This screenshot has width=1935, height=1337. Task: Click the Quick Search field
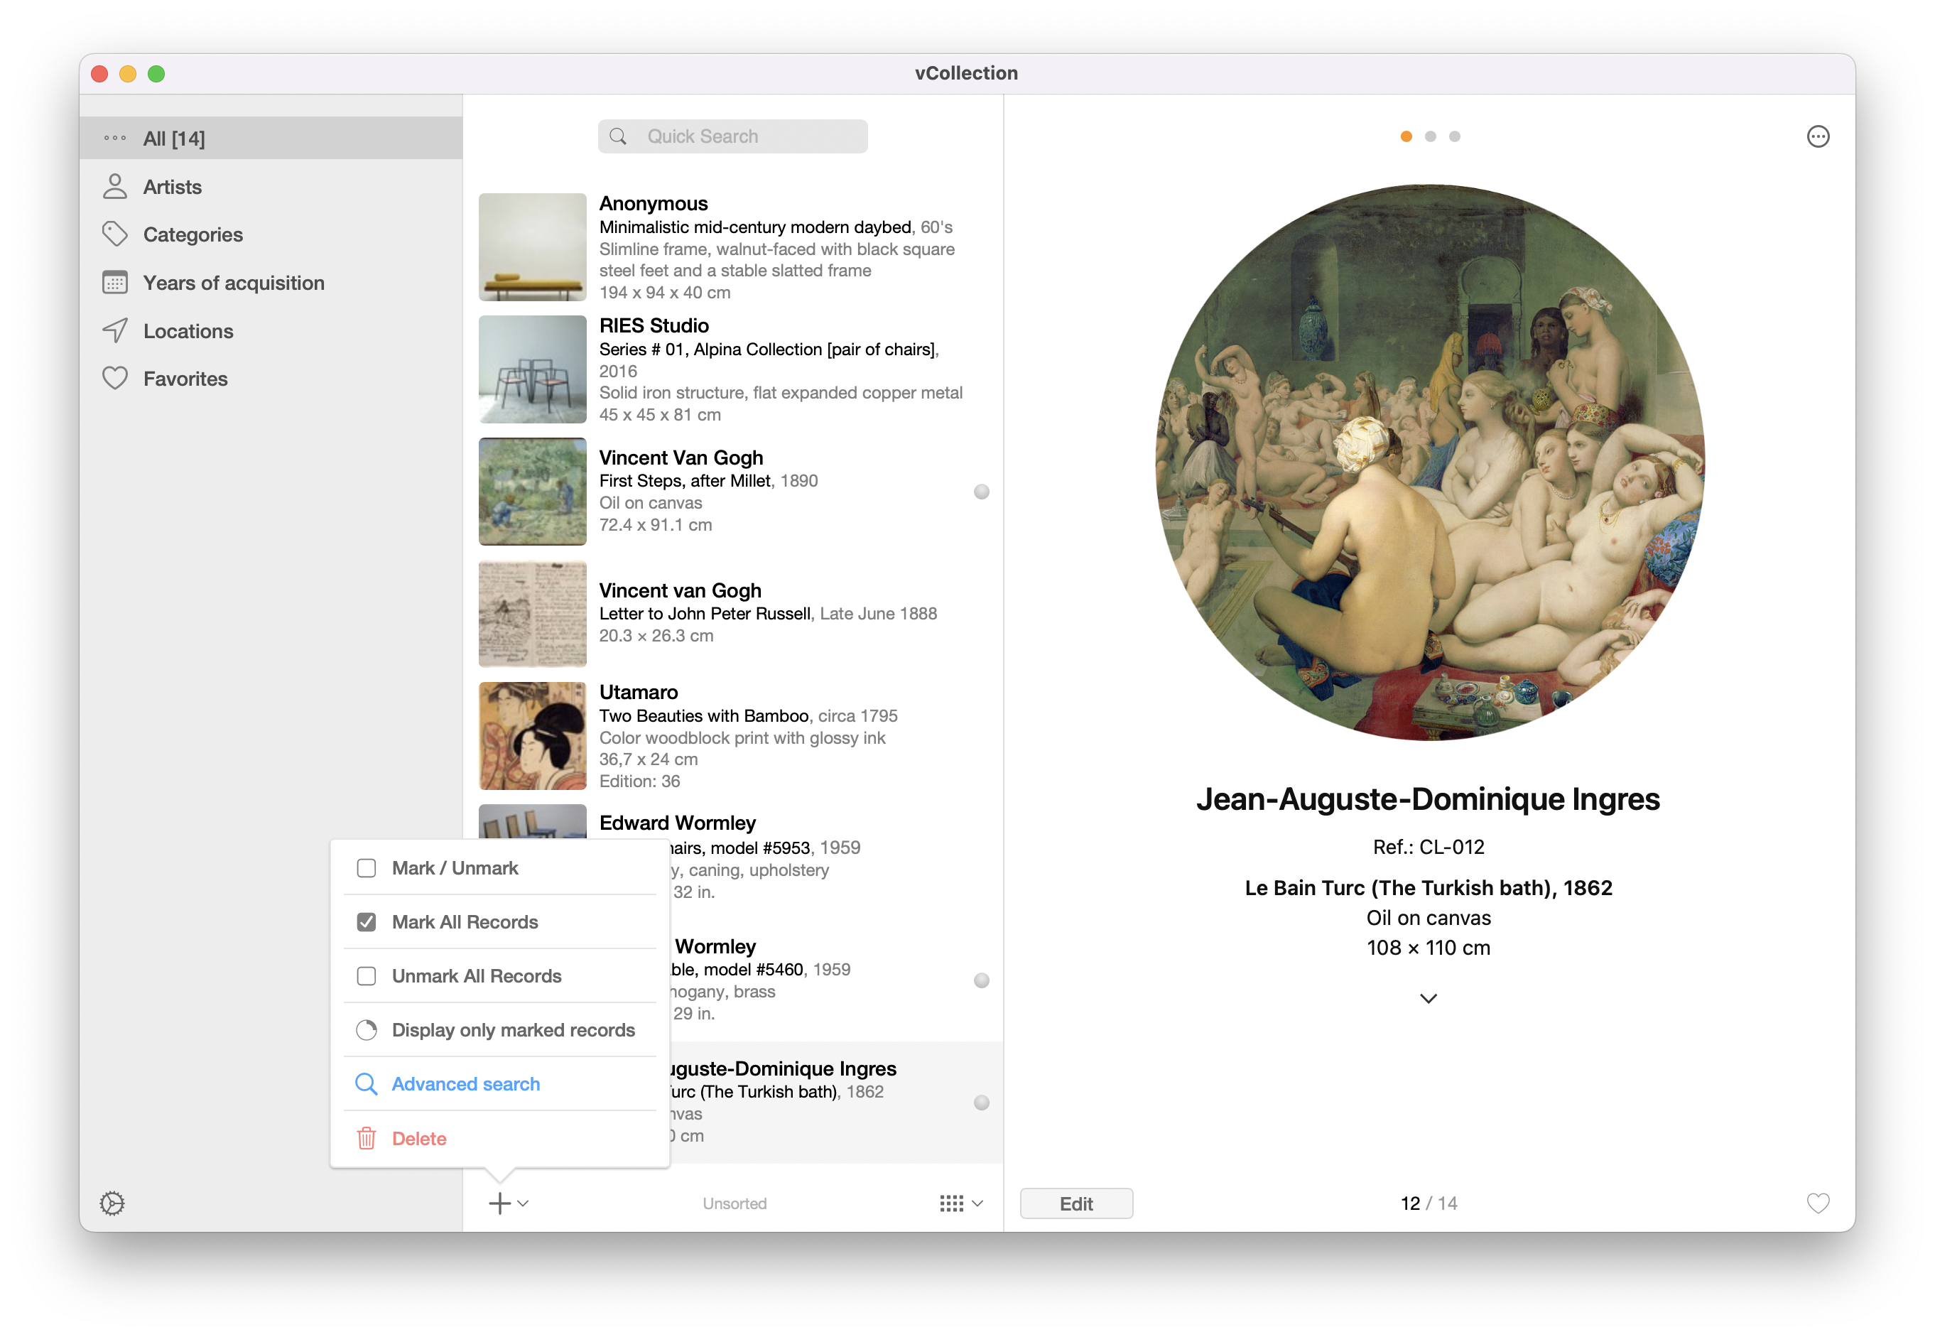pos(733,136)
